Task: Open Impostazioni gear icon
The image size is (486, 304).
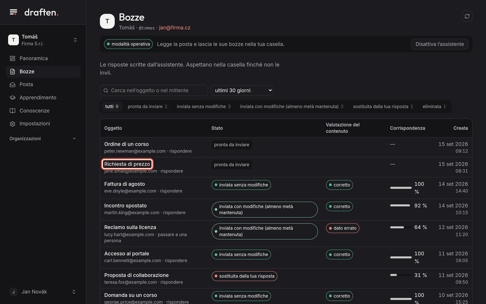Action: point(12,124)
